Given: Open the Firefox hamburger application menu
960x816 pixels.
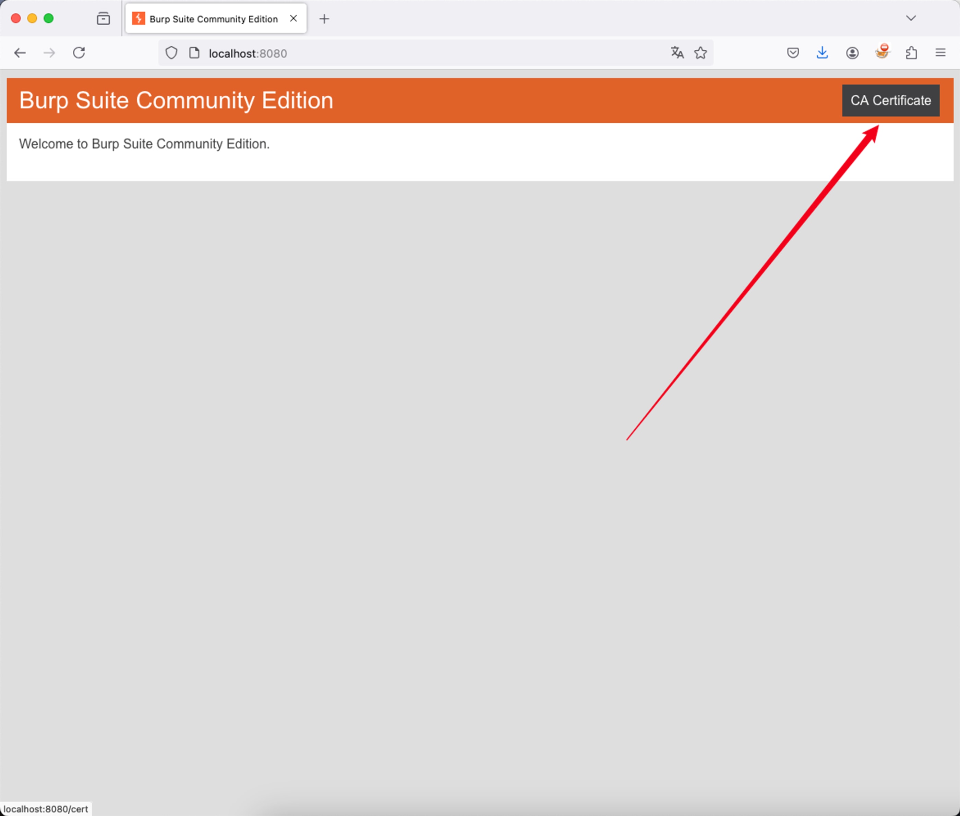Looking at the screenshot, I should click(x=940, y=53).
